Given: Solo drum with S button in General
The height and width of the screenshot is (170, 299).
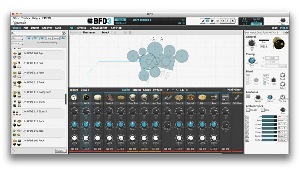Looking at the screenshot, I should coord(266,47).
